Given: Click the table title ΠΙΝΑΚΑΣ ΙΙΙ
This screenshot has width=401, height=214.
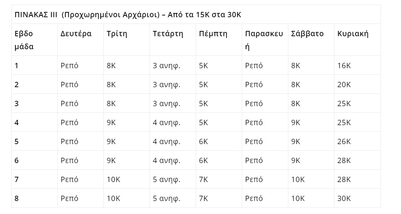Looking at the screenshot, I should pos(36,15).
